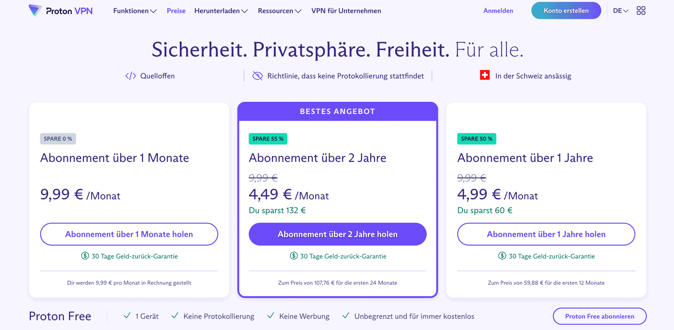The width and height of the screenshot is (674, 330).
Task: Go to the Preise page
Action: pos(176,11)
